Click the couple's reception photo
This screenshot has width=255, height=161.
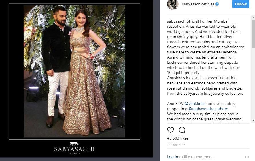74,71
